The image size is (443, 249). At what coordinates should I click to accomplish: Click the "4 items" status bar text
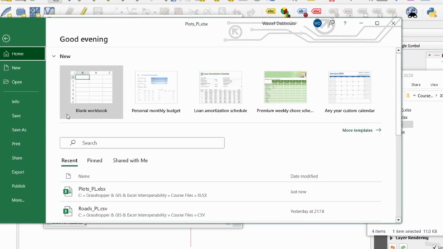(379, 231)
